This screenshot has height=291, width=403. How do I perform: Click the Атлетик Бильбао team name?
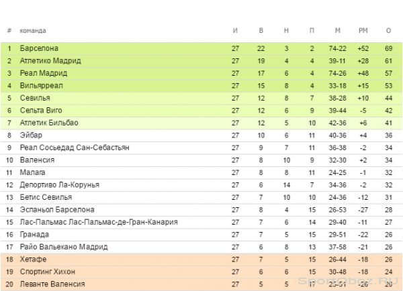click(49, 123)
